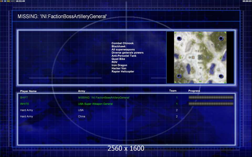Viewport: 252px width, 157px height.
Task: Click the 'Team' column header
Action: point(173,91)
